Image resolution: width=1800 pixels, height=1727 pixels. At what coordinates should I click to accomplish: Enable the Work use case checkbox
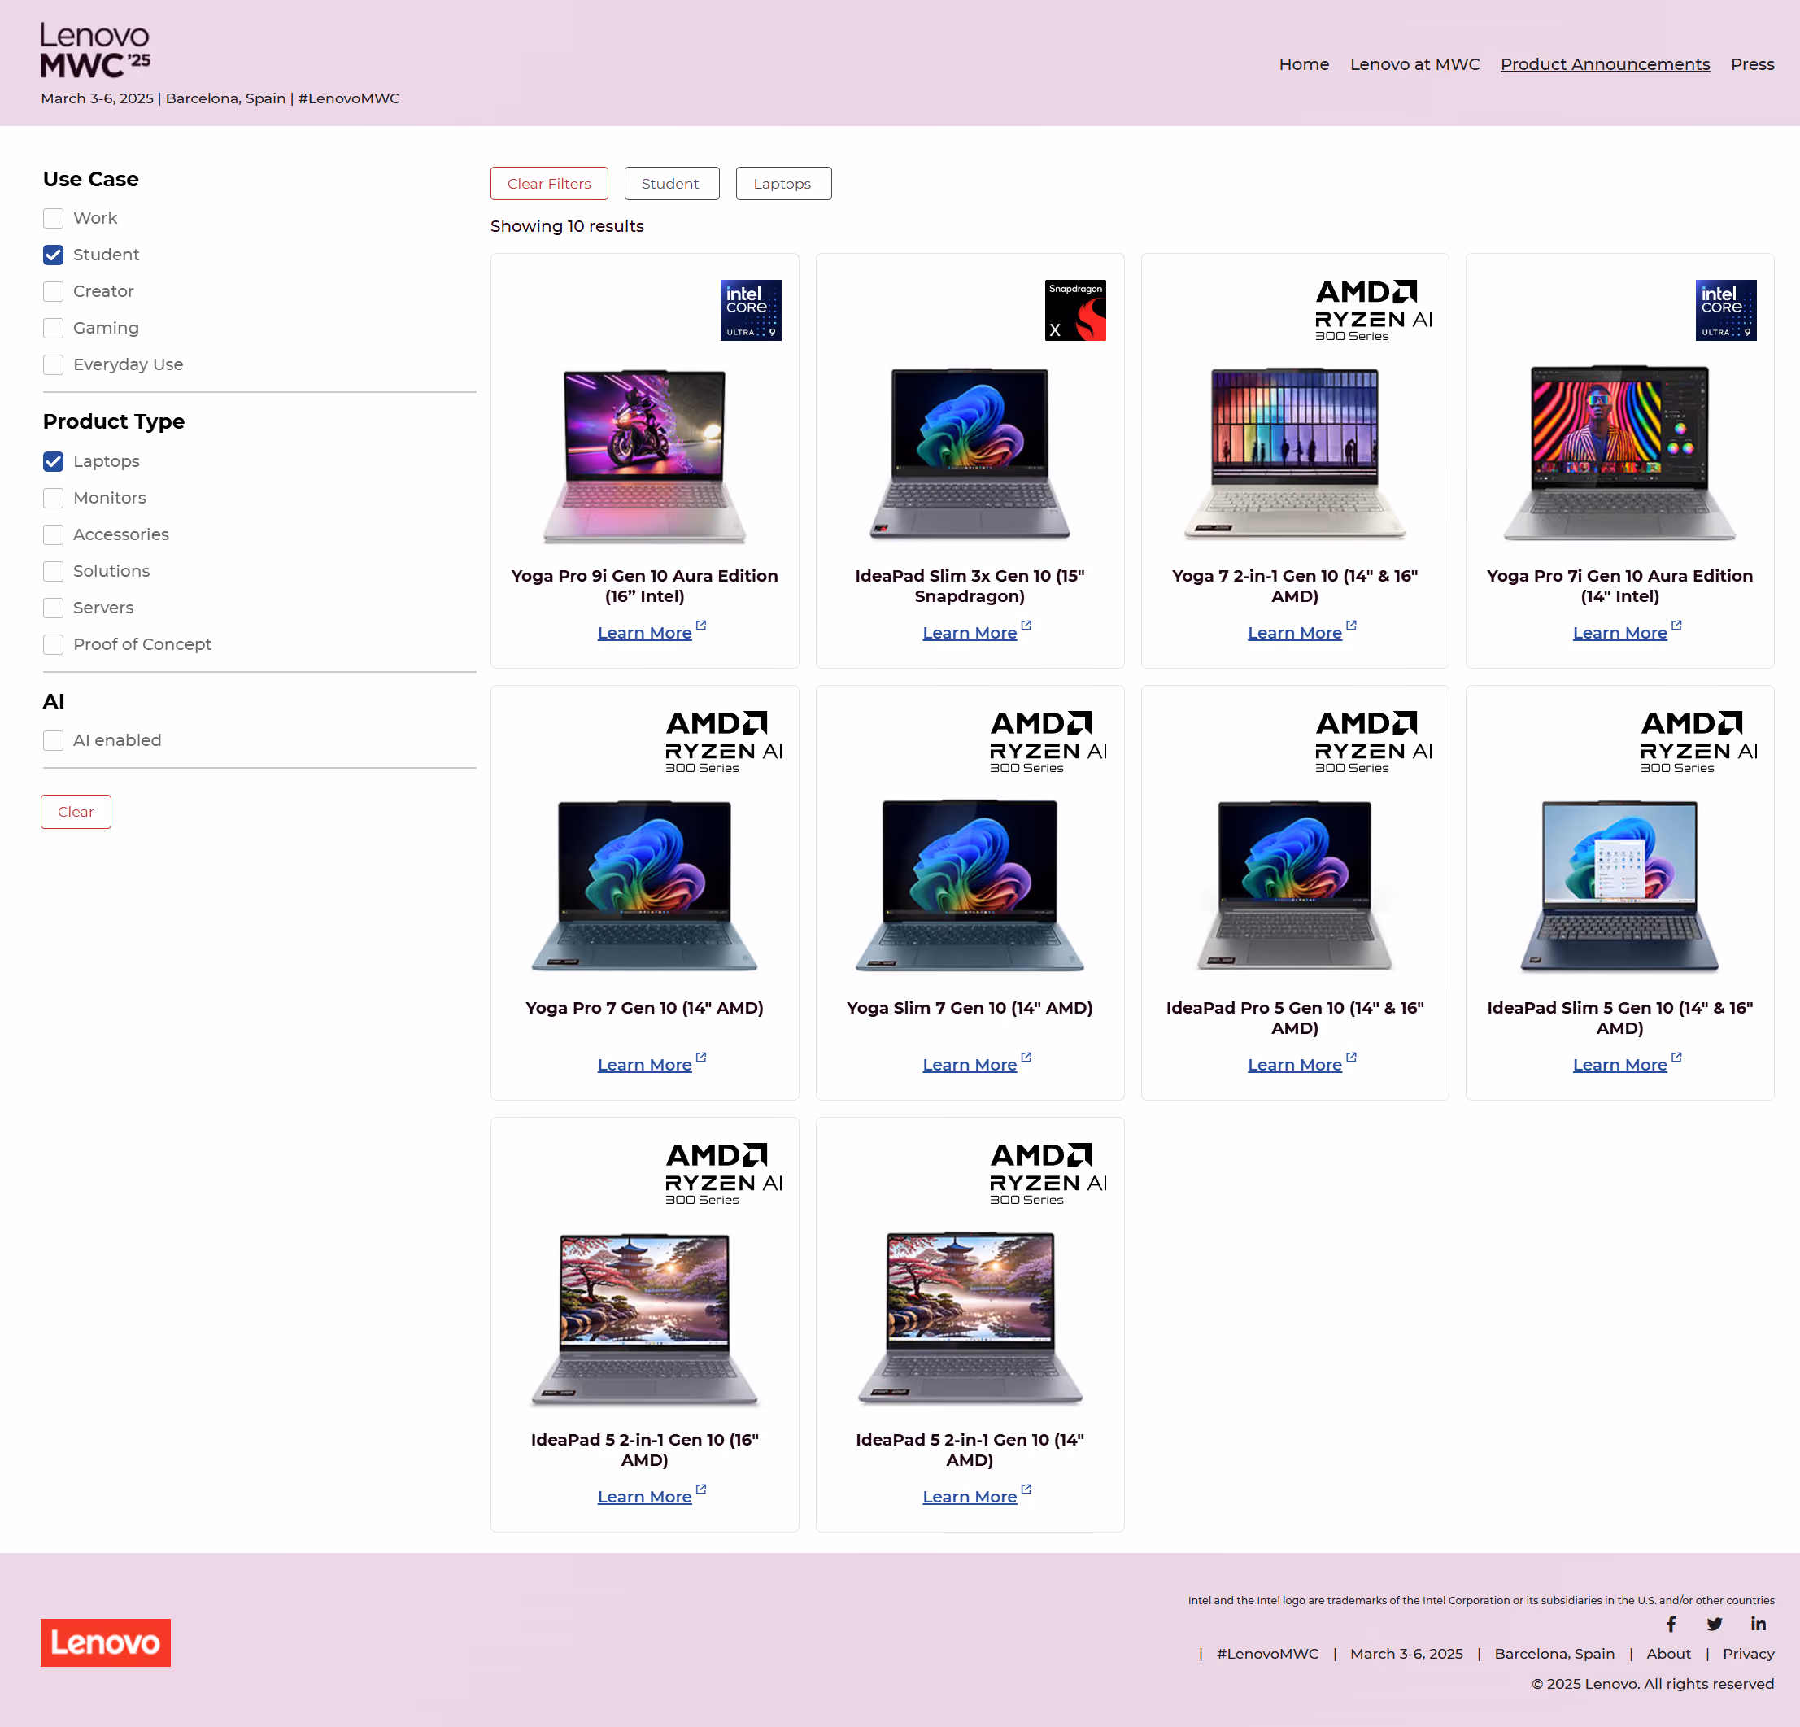click(x=53, y=219)
